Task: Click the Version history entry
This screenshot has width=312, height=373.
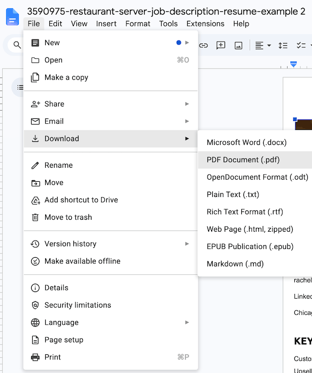Action: pyautogui.click(x=111, y=244)
